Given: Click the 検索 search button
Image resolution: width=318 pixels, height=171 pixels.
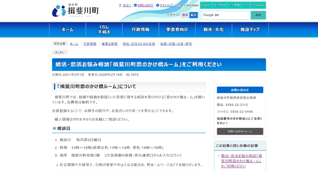Looking at the screenshot, I should coord(258,15).
